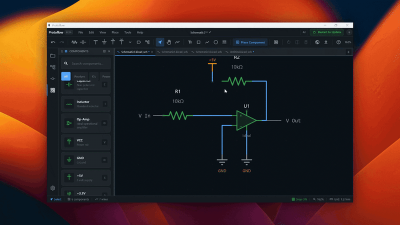Pick the capacitor tool in toolbar
Viewport: 400px width, 225px height.
(x=83, y=42)
